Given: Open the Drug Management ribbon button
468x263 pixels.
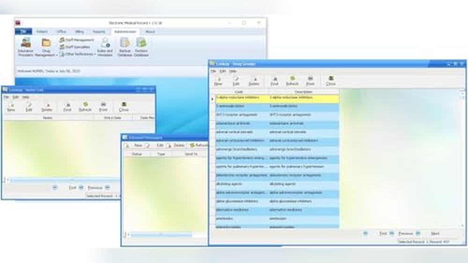Looking at the screenshot, I should (46, 47).
